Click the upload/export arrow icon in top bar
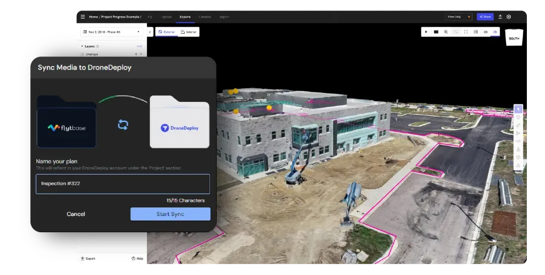This screenshot has width=545, height=275. coord(500,17)
